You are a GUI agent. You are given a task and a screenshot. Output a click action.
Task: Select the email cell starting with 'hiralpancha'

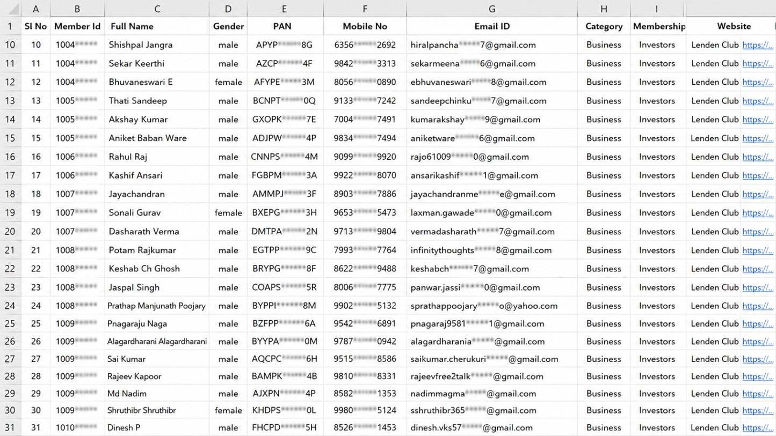[492, 45]
